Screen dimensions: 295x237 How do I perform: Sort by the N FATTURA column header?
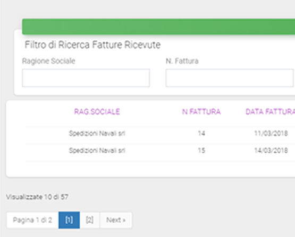pyautogui.click(x=201, y=112)
